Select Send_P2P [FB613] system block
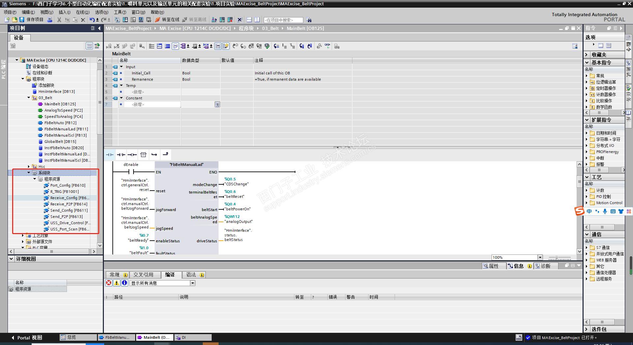 (x=66, y=217)
